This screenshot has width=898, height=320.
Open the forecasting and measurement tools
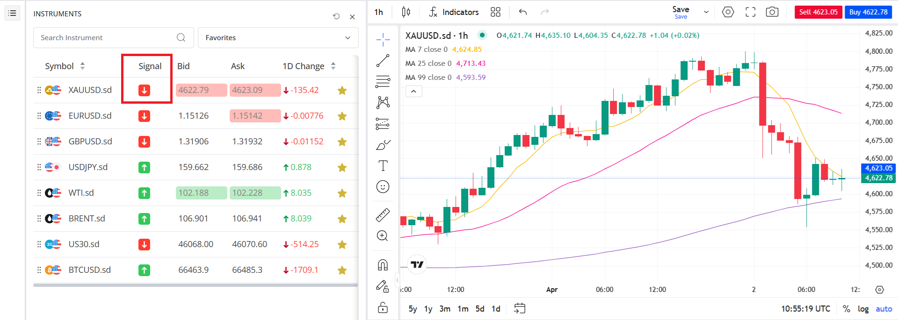click(383, 123)
